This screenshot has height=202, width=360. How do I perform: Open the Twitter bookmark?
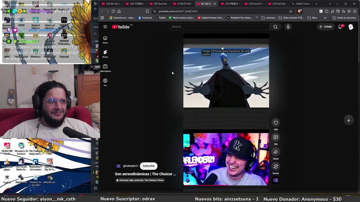(x=160, y=18)
